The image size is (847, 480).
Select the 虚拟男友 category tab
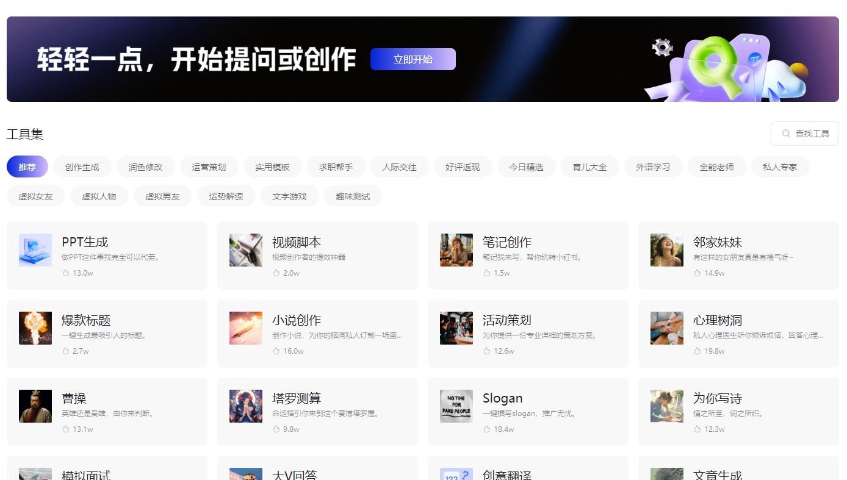163,196
